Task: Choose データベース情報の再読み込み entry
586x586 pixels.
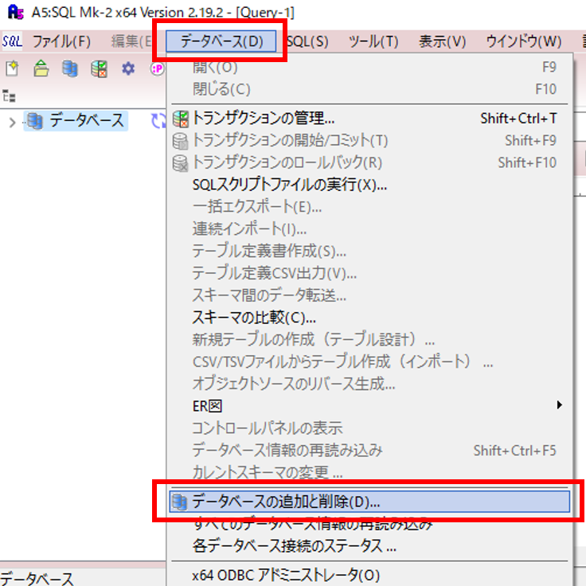Action: pos(371,450)
